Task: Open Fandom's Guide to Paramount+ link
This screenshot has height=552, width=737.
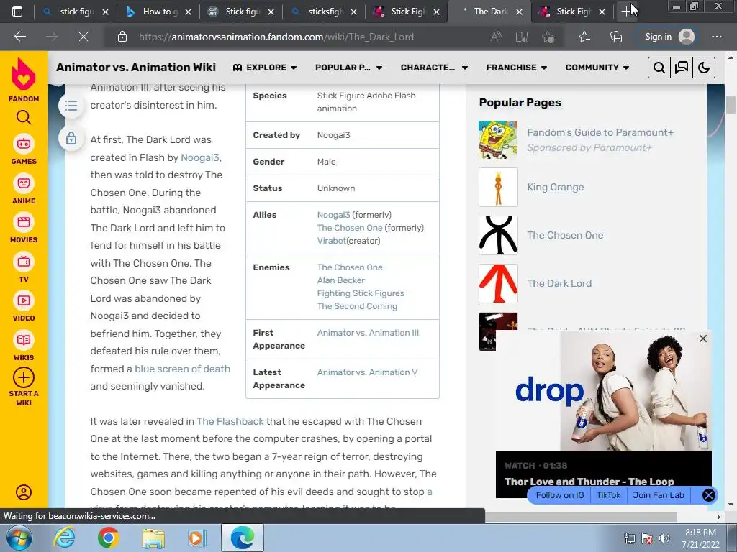Action: pyautogui.click(x=600, y=132)
